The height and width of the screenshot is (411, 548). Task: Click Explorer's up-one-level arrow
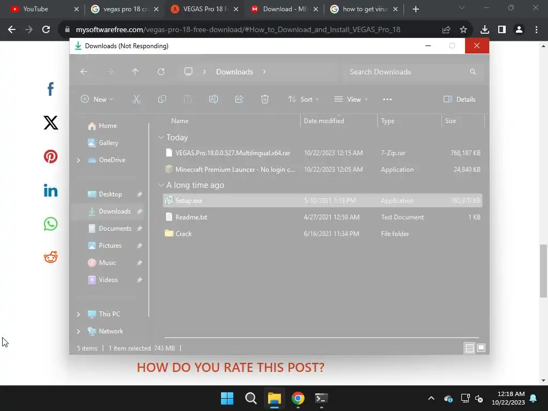coord(135,72)
